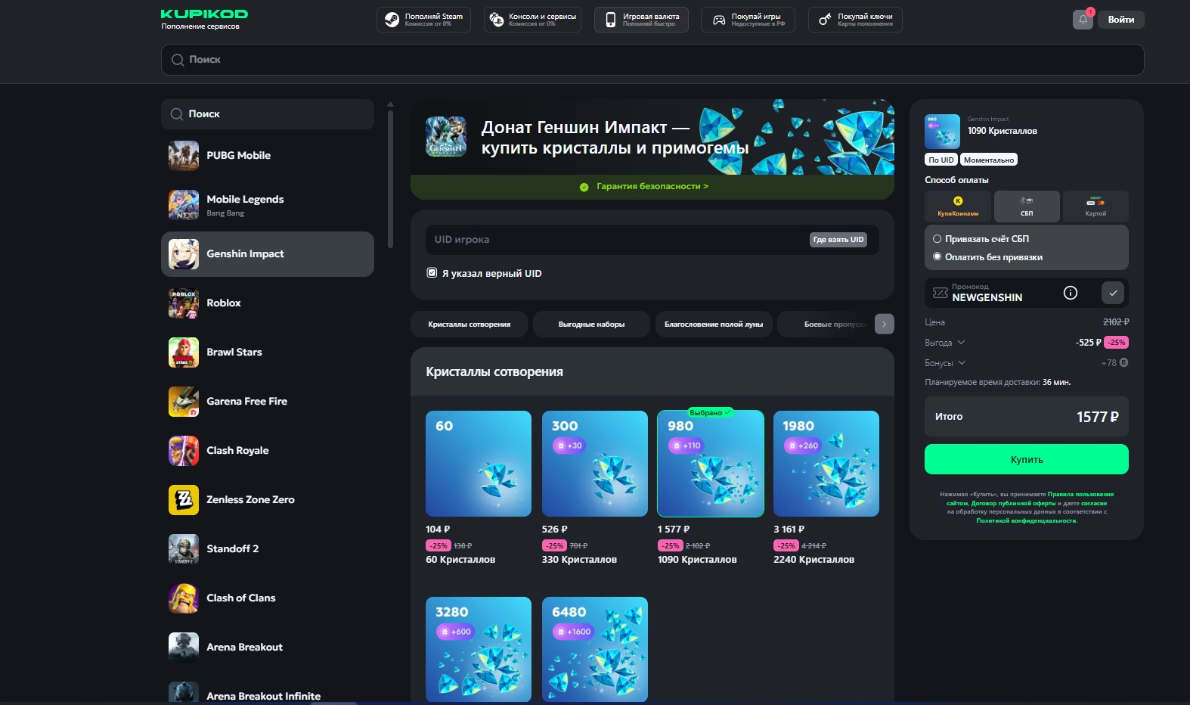Toggle 'Я указал верный UID' checkbox
The width and height of the screenshot is (1190, 705).
tap(432, 273)
